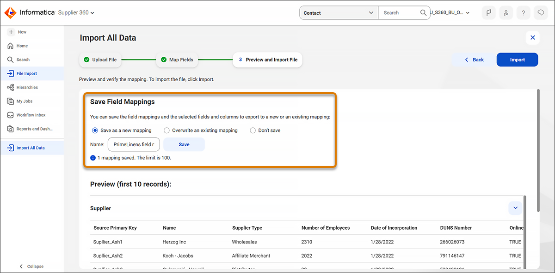The height and width of the screenshot is (273, 555).
Task: Click the Hierarchies tree icon
Action: coord(11,87)
